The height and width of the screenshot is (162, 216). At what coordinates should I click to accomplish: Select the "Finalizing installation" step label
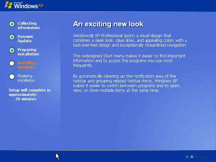26,78
